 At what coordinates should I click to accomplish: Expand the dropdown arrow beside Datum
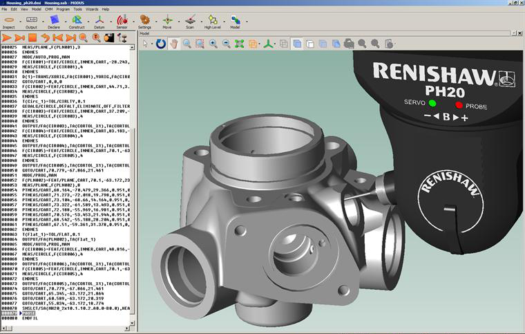click(x=111, y=21)
